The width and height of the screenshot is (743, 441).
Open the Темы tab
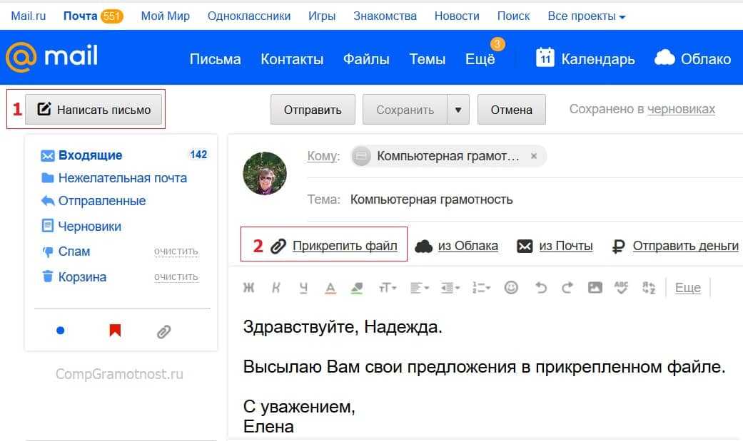point(428,59)
